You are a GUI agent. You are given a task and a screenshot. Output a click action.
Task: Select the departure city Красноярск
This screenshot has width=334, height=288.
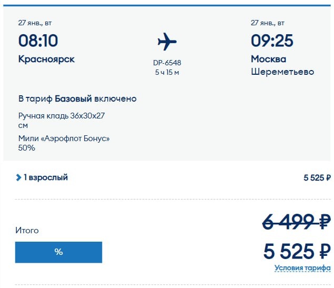click(x=46, y=59)
